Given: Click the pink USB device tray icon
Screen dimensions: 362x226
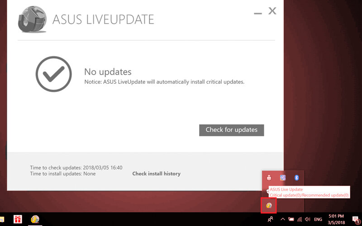Looking at the screenshot, I should 269,178.
